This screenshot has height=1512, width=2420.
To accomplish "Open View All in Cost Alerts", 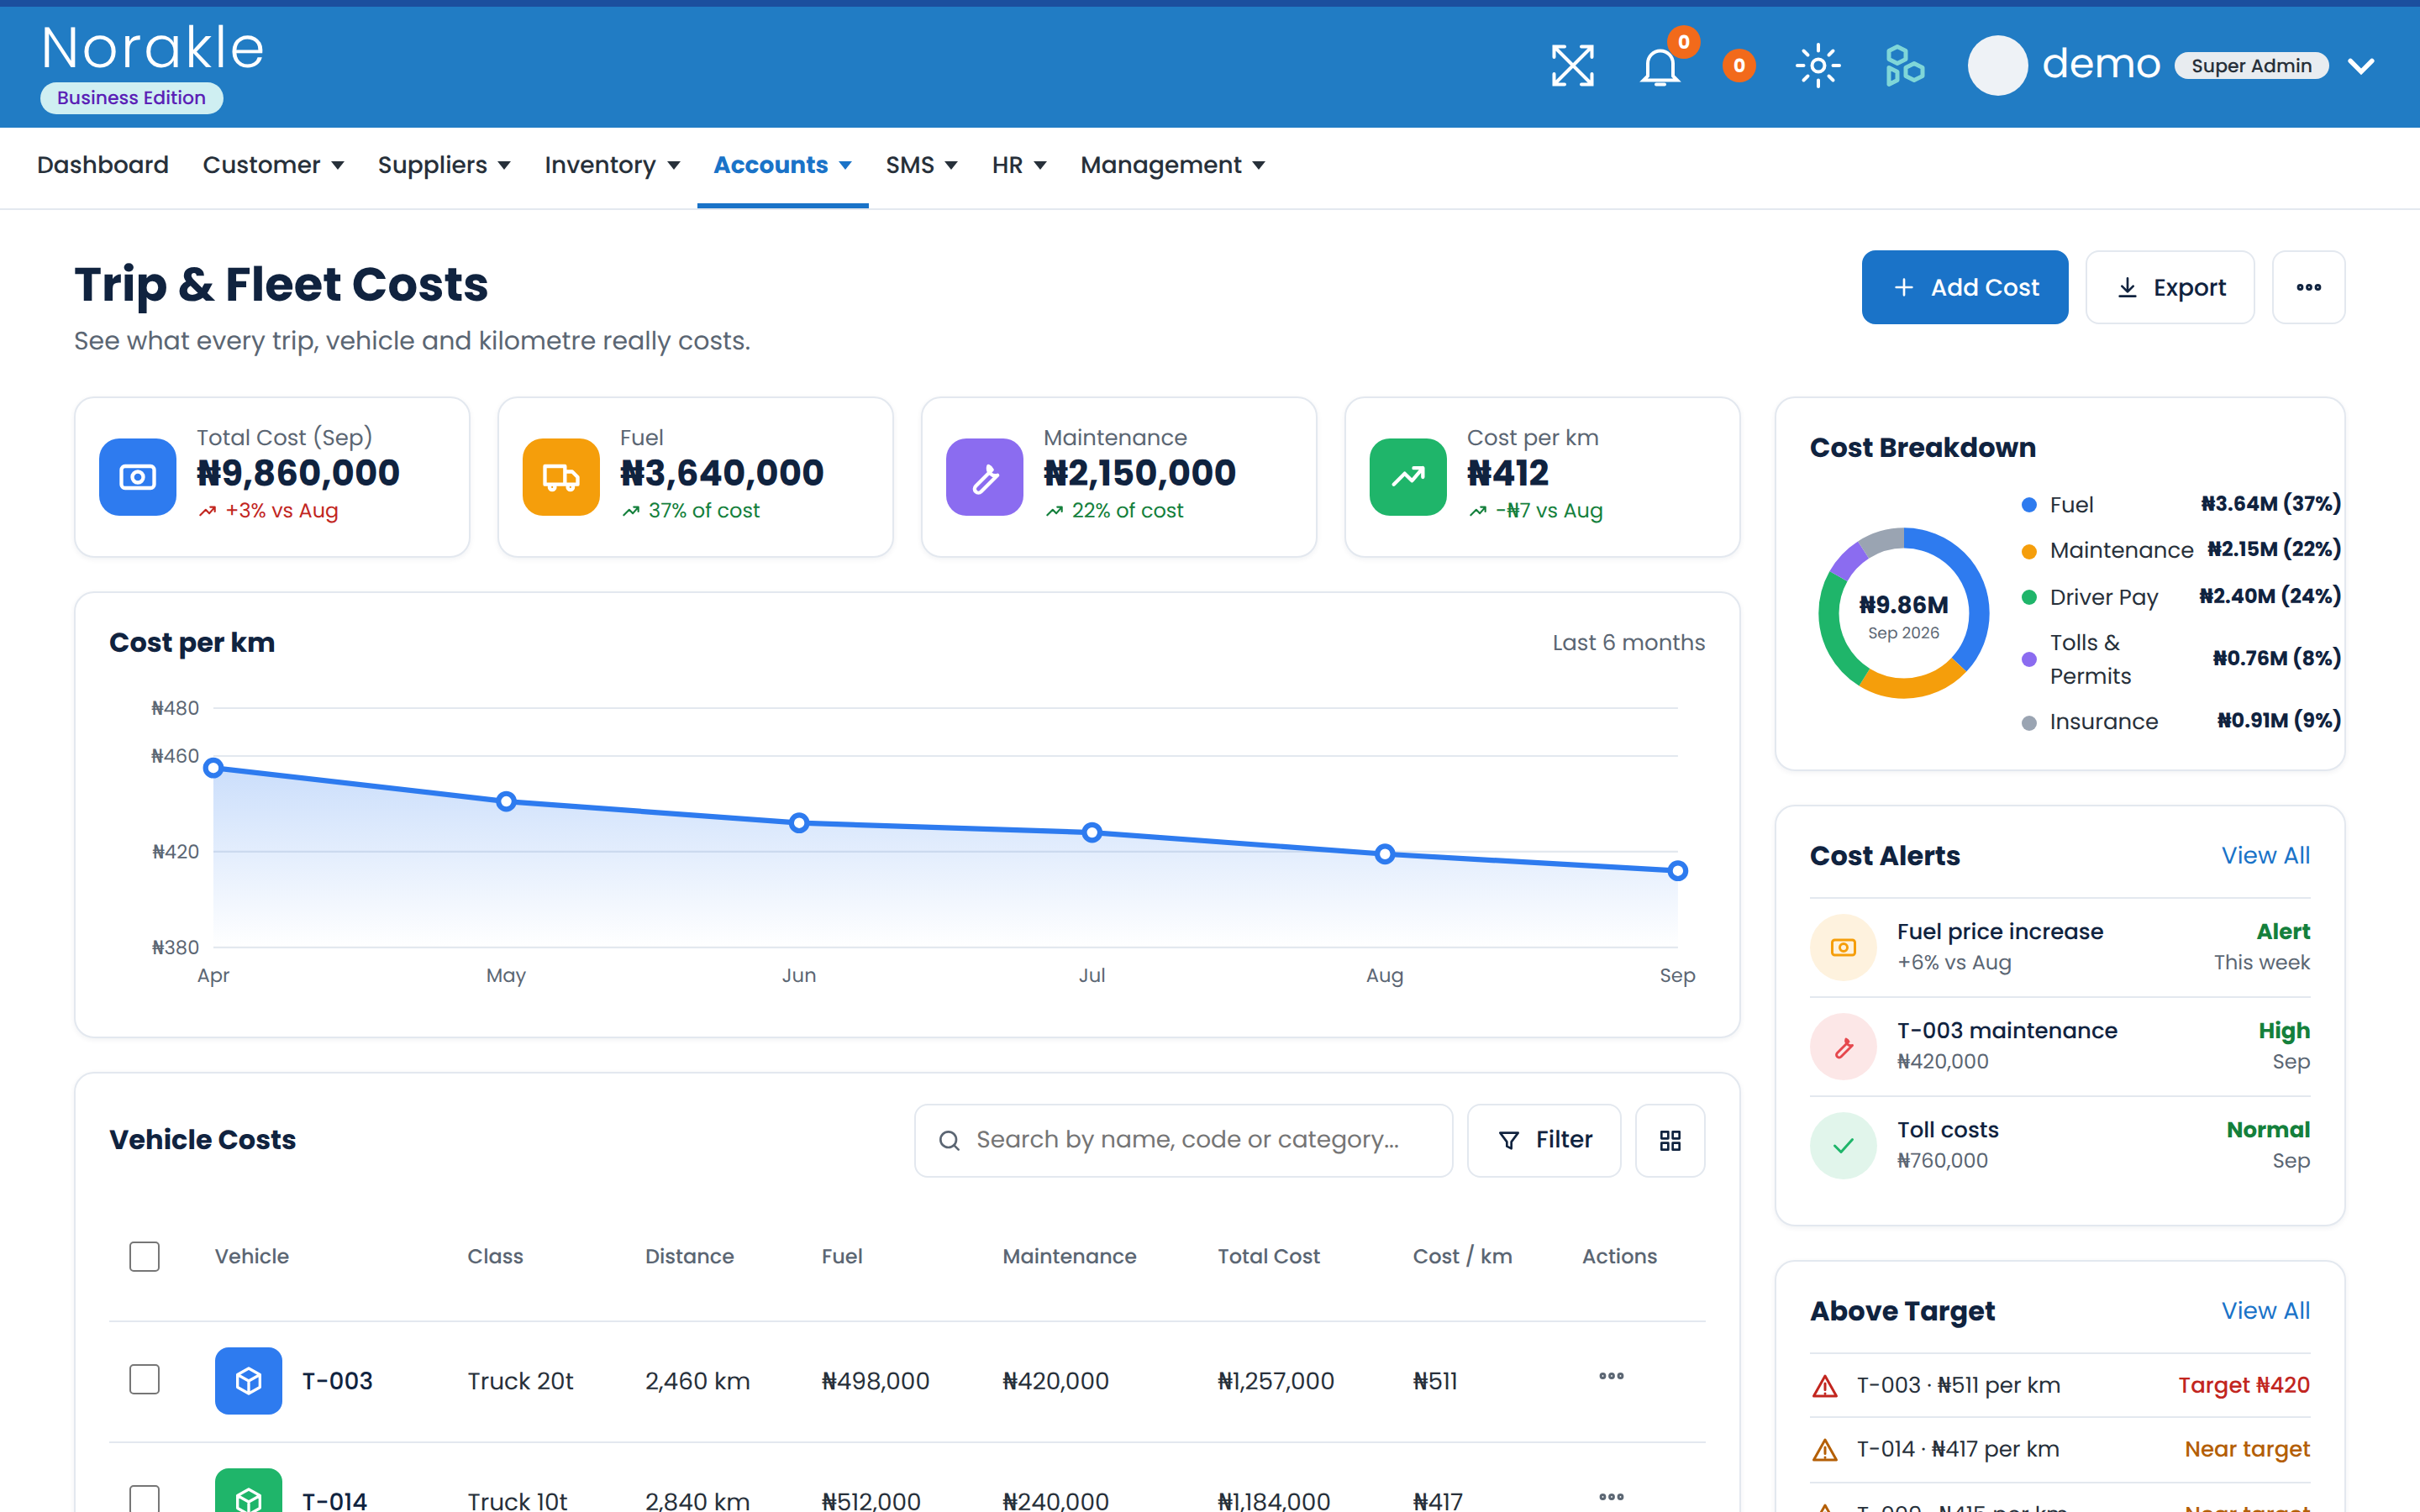I will coord(2265,856).
